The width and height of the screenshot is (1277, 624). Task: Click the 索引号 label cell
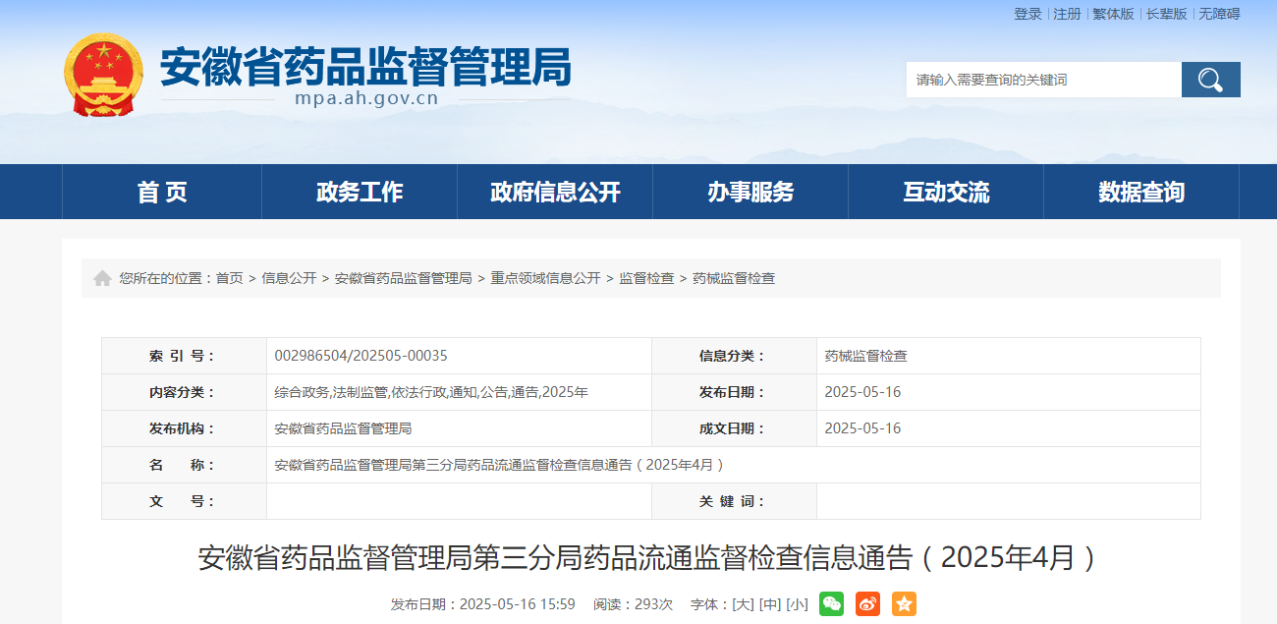click(185, 356)
